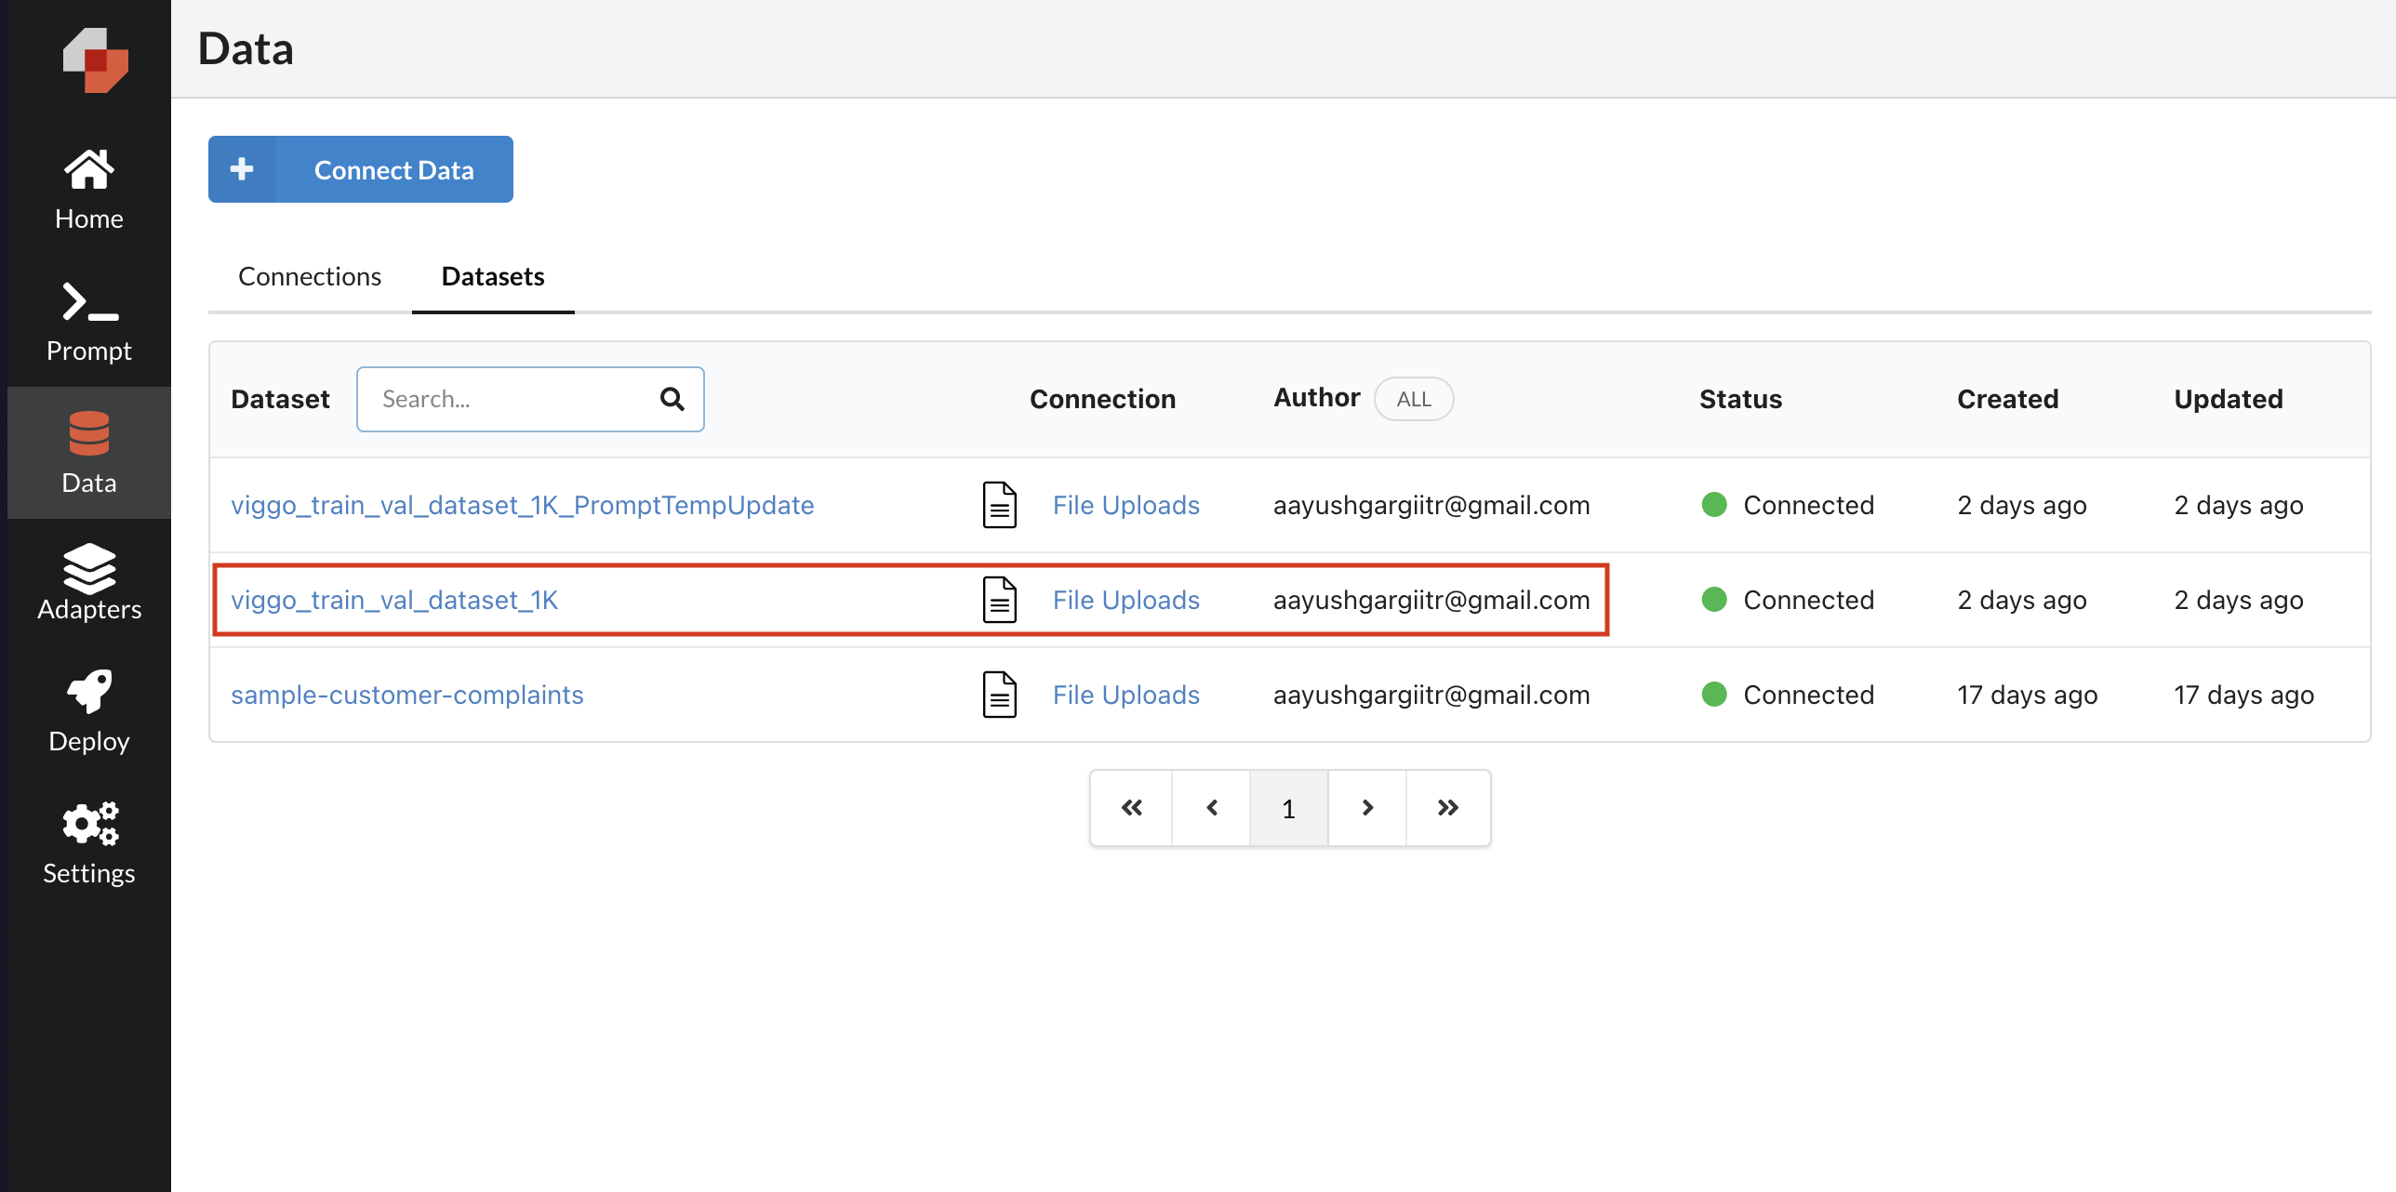2396x1192 pixels.
Task: Open File Uploads for viggo_train_val_dataset_1K row
Action: click(x=1126, y=600)
